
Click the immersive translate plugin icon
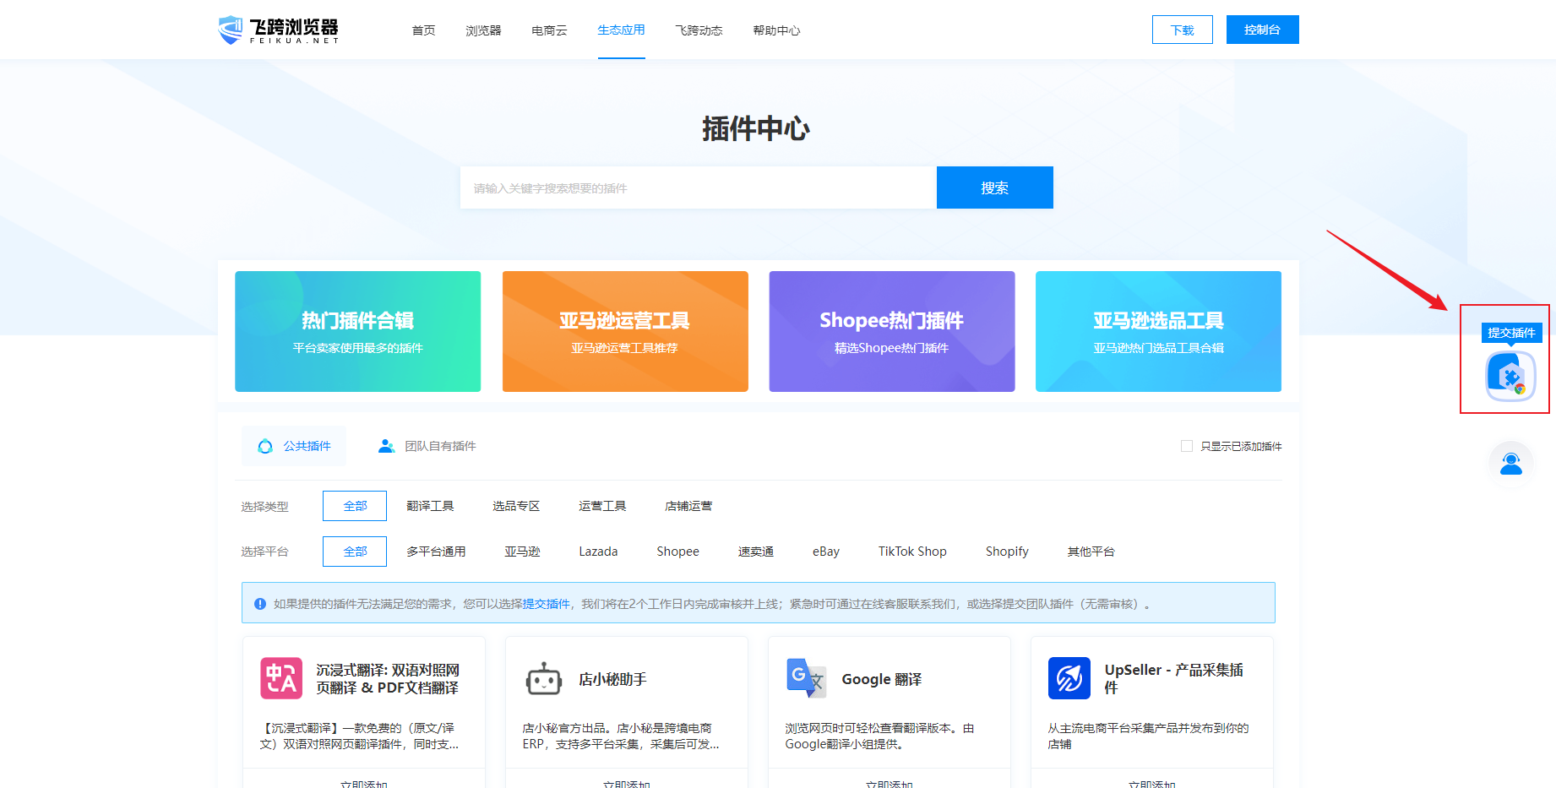click(281, 678)
